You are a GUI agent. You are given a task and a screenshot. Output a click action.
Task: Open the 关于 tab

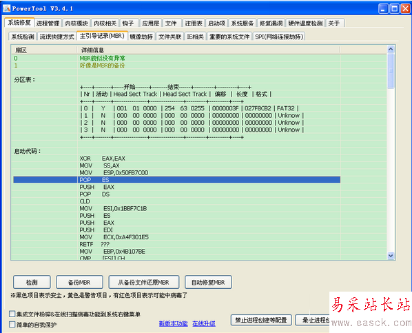tap(334, 23)
